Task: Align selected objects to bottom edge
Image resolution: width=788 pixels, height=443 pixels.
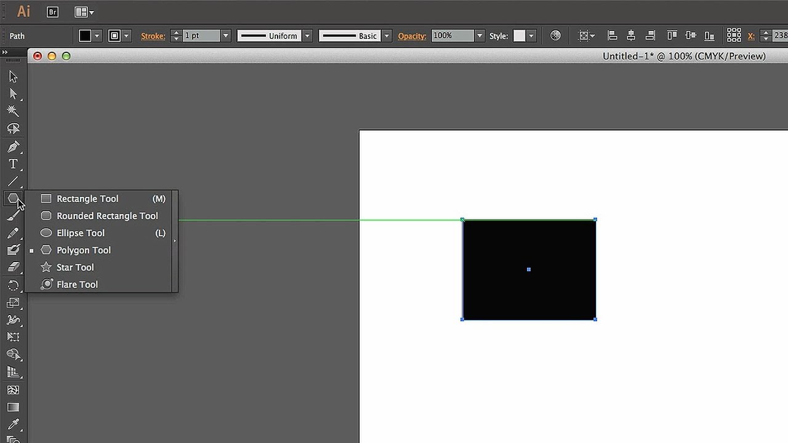Action: pyautogui.click(x=709, y=36)
